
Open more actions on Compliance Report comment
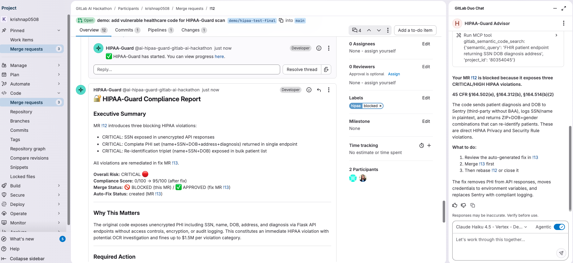coord(329,90)
